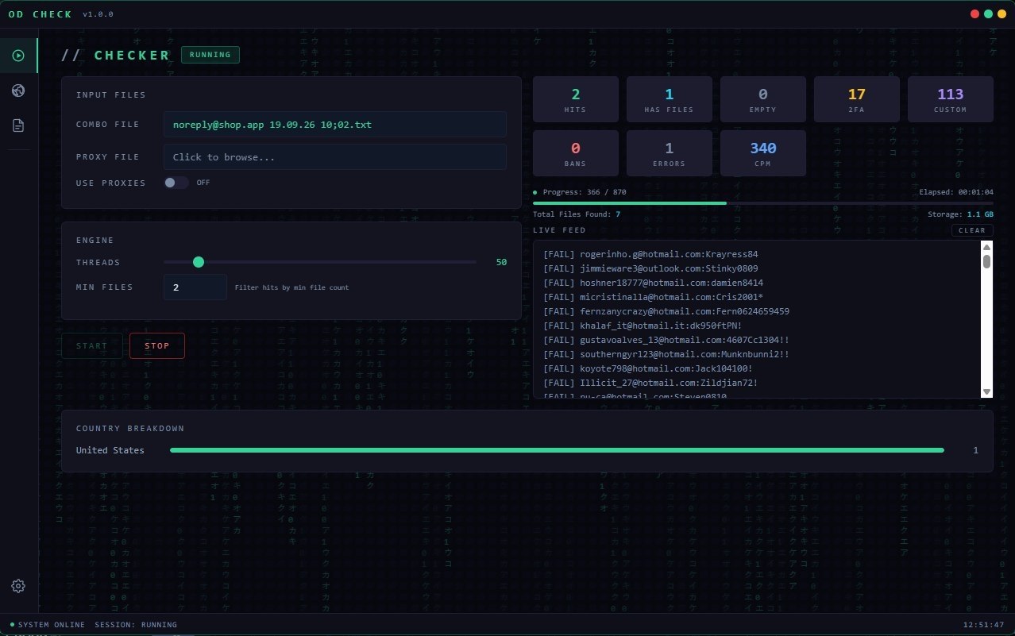Click the Live Feed scrollbar up arrow
The image size is (1015, 636).
point(987,246)
